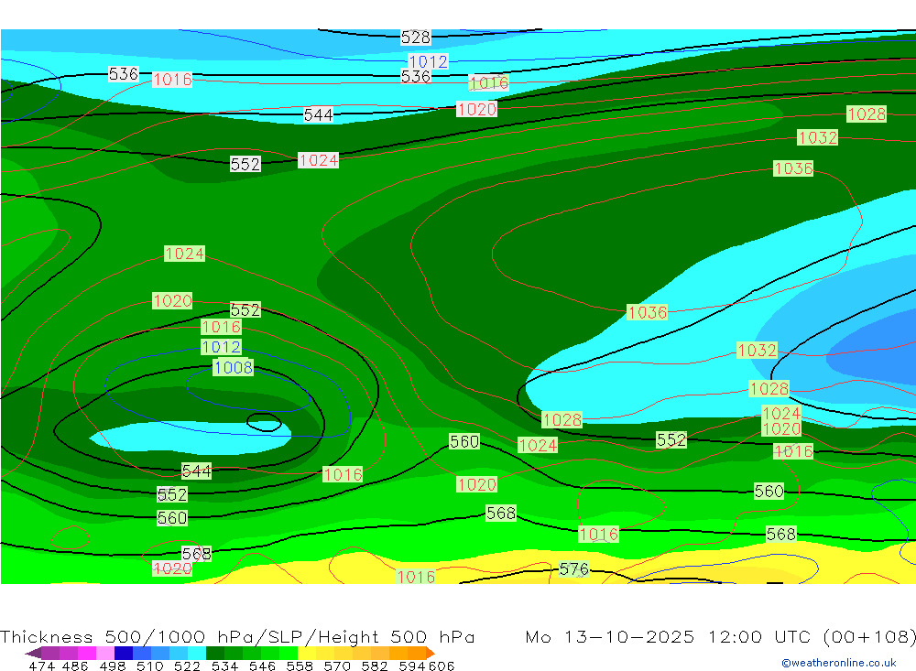The image size is (916, 671).
Task: Select the dark navy blue legend swatch
Action: click(124, 653)
